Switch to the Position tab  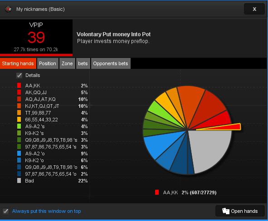pyautogui.click(x=48, y=63)
